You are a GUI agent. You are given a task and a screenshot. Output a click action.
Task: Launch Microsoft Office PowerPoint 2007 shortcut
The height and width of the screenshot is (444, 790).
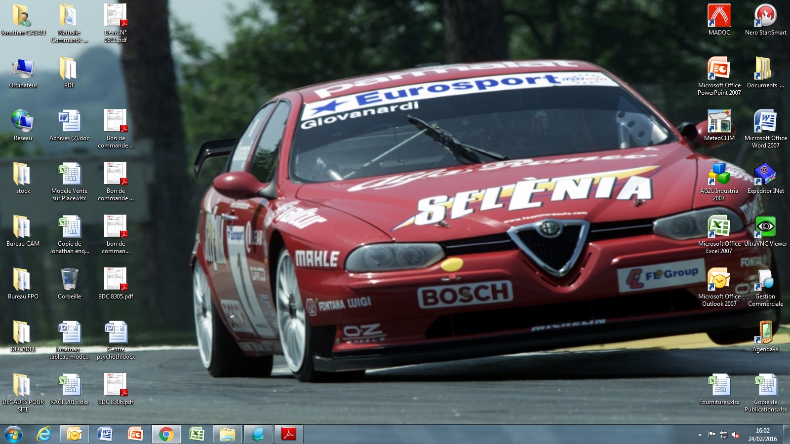click(719, 76)
